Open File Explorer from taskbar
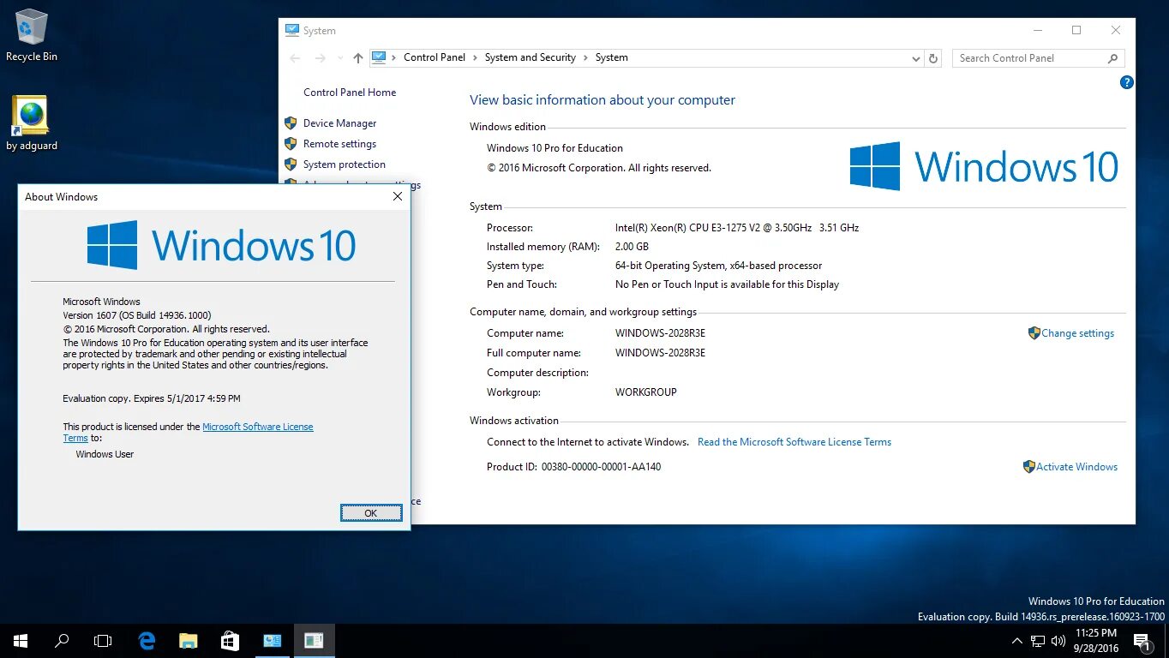The image size is (1169, 658). [188, 640]
